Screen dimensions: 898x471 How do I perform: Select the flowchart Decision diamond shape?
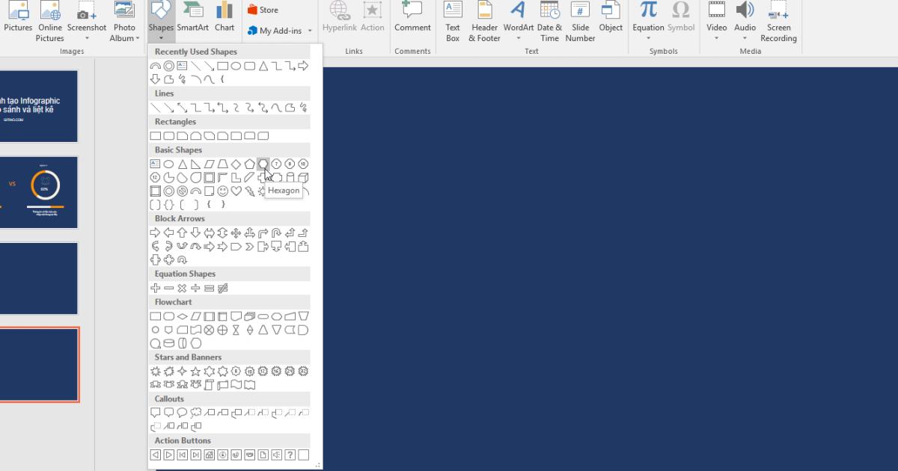click(x=183, y=316)
